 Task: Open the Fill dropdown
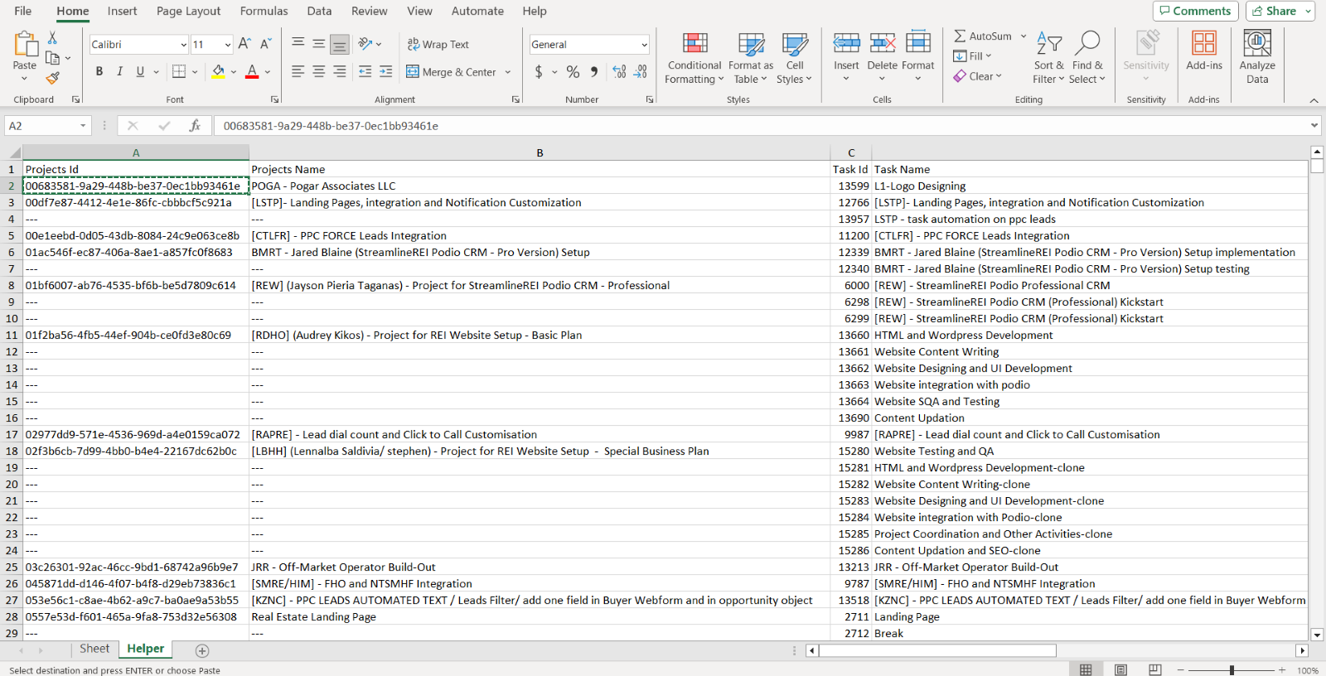972,56
